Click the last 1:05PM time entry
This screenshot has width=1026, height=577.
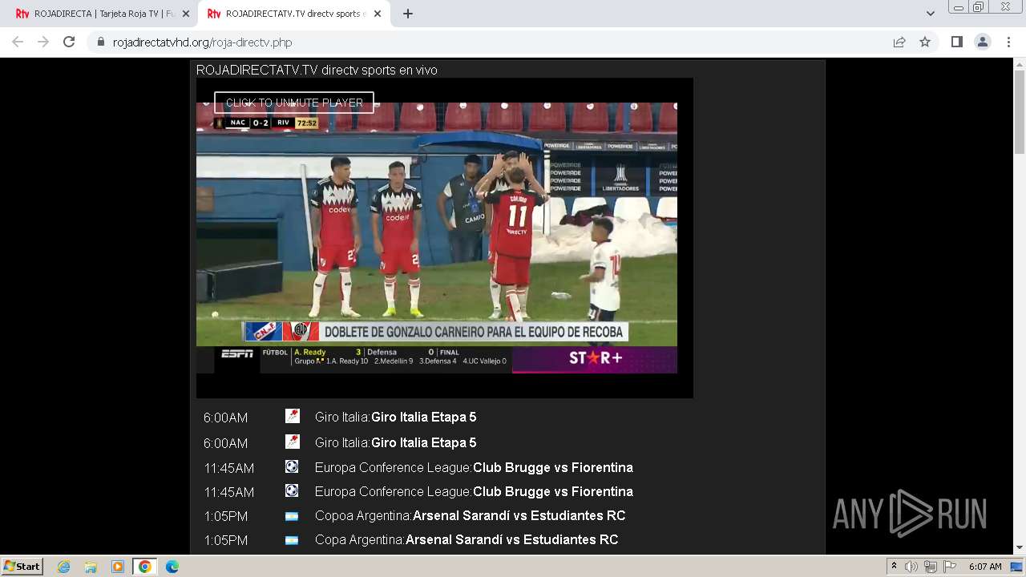[225, 540]
